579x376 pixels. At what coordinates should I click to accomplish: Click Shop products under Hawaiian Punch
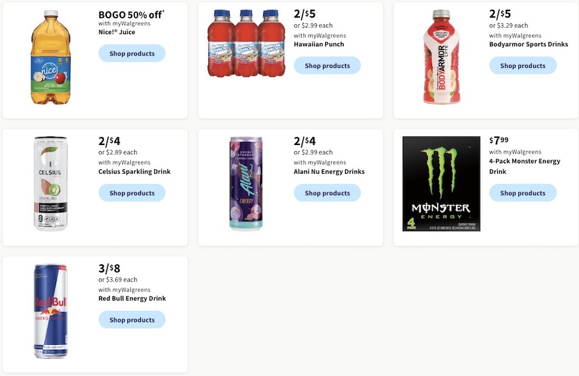[x=327, y=65]
